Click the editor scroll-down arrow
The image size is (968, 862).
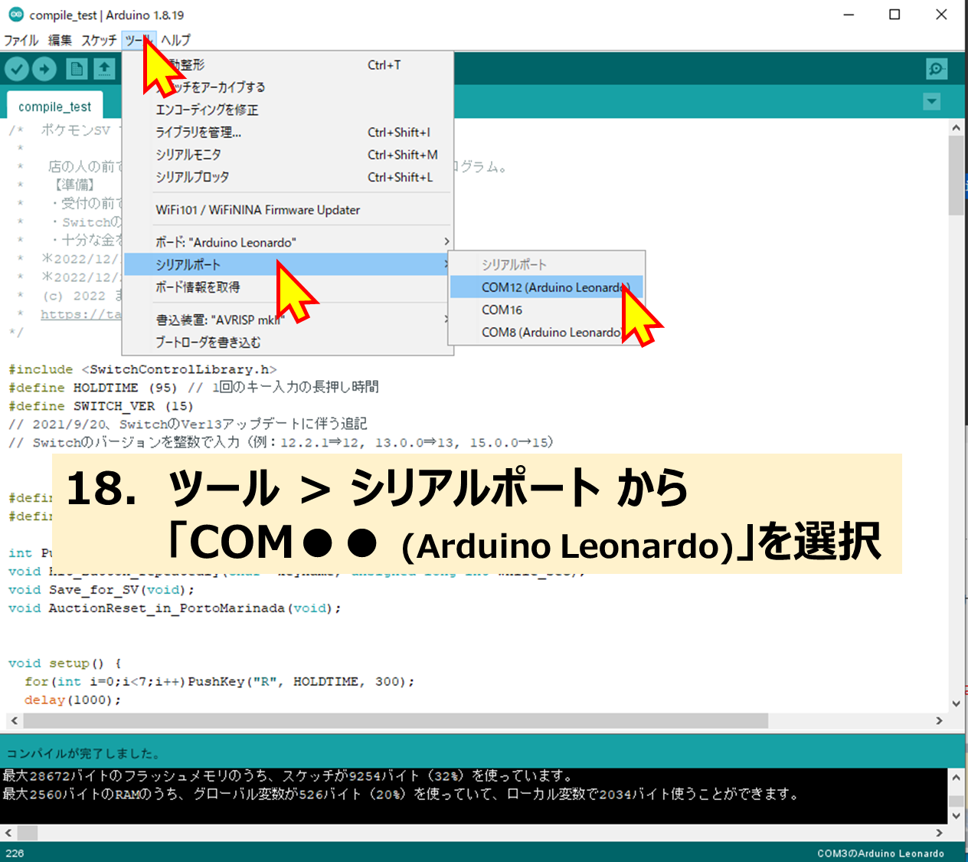pyautogui.click(x=956, y=703)
